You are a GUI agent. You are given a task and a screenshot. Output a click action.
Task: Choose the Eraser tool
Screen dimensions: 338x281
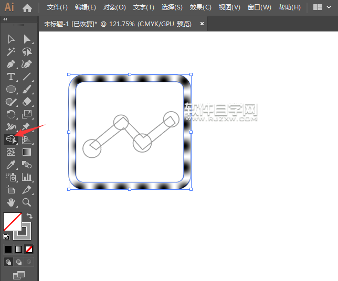[27, 102]
